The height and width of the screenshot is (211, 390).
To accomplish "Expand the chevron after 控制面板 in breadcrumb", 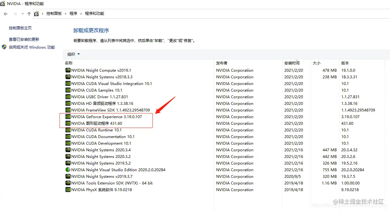I will (66, 14).
